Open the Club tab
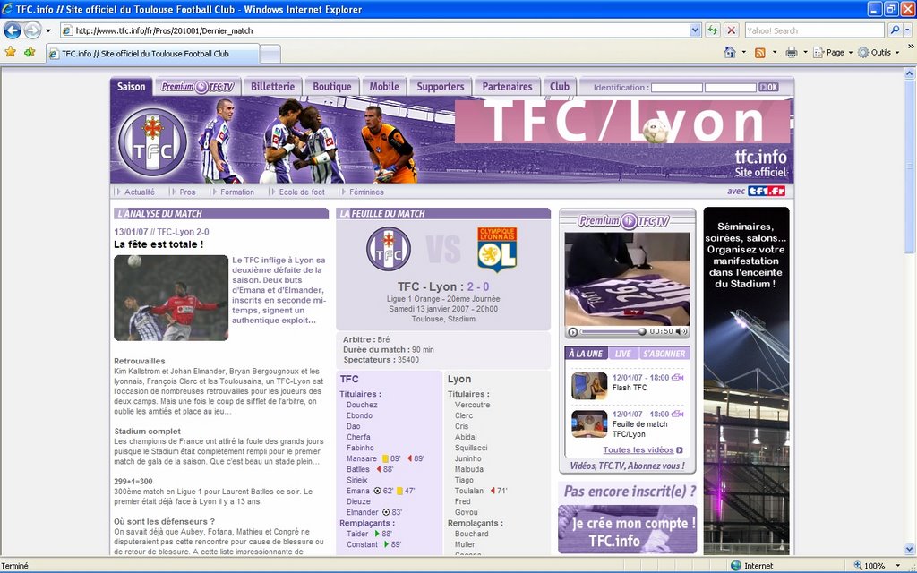 559,87
